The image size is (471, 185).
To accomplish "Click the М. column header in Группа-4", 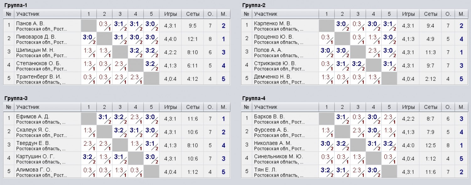I will (461, 107).
